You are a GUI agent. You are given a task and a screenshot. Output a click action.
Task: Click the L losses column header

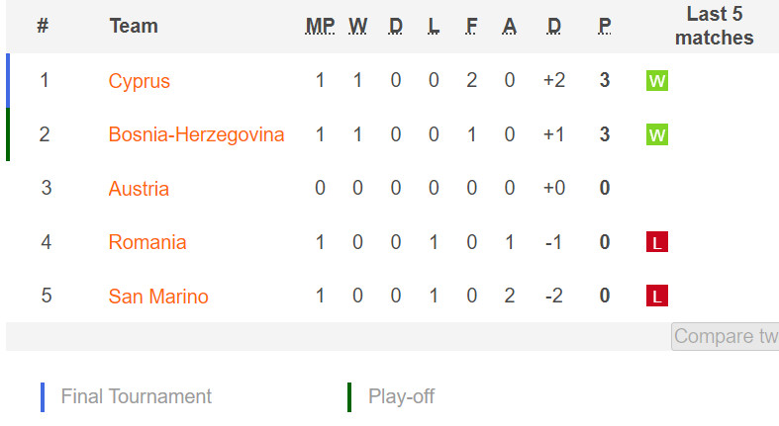434,26
